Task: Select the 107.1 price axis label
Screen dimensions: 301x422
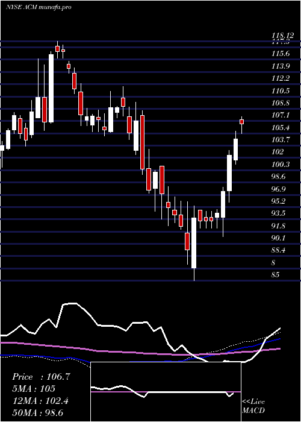Action: [x=281, y=115]
